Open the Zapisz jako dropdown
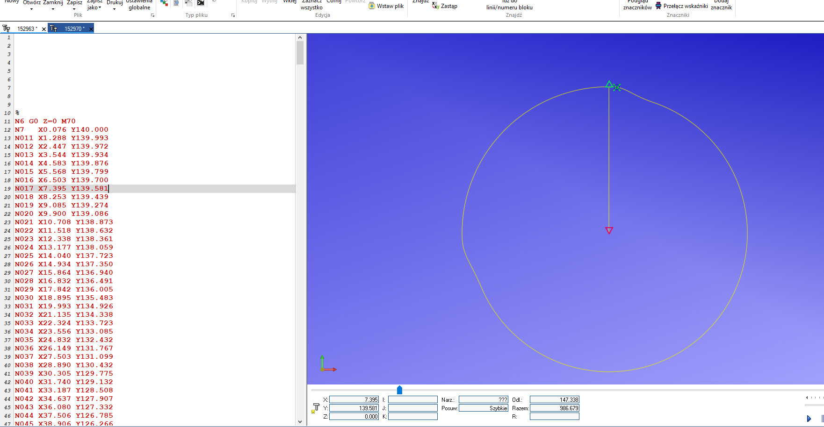 point(94,5)
